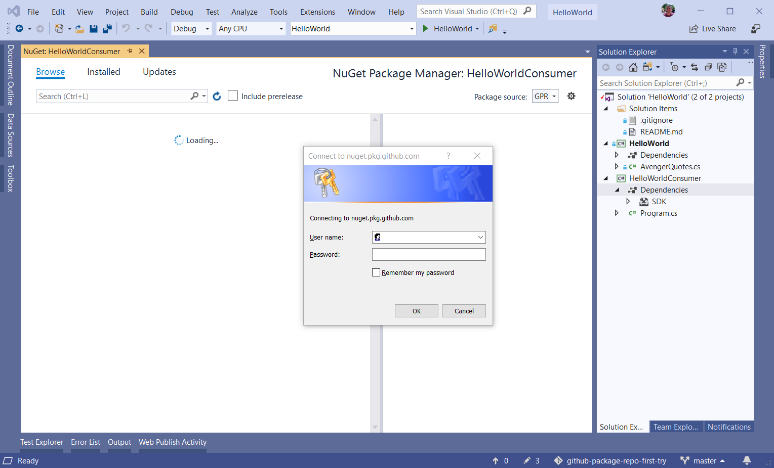Click the Collapse All icon in Solution Explorer

(708, 67)
